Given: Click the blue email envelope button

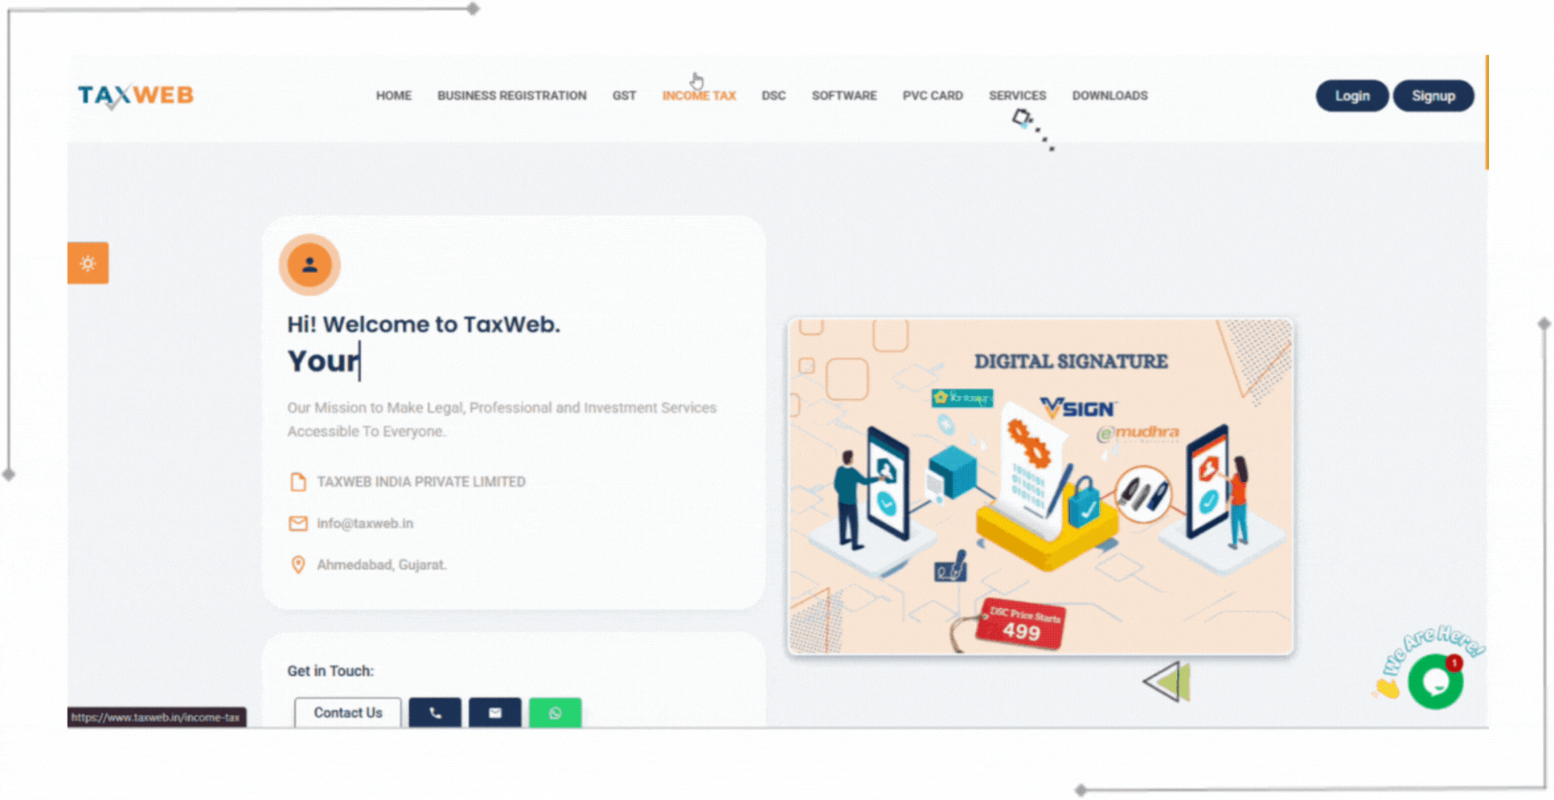Looking at the screenshot, I should tap(495, 712).
